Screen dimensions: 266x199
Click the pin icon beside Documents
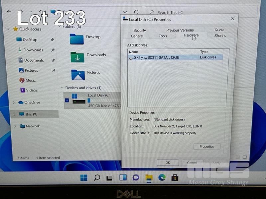[x=54, y=60]
